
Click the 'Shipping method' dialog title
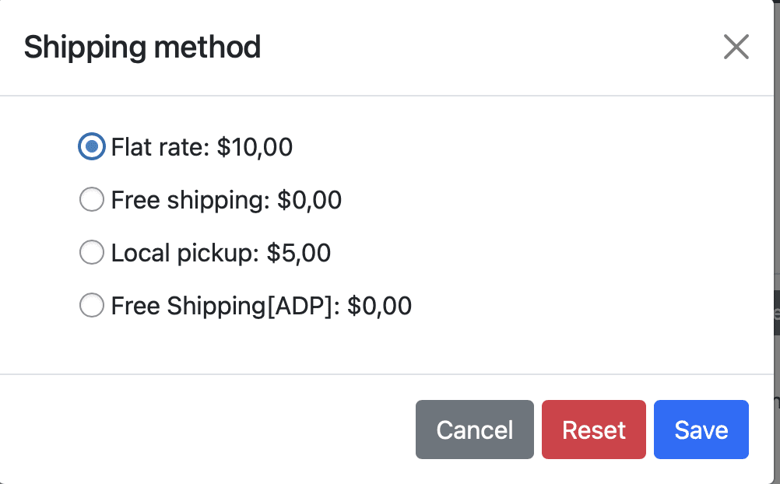(x=142, y=47)
